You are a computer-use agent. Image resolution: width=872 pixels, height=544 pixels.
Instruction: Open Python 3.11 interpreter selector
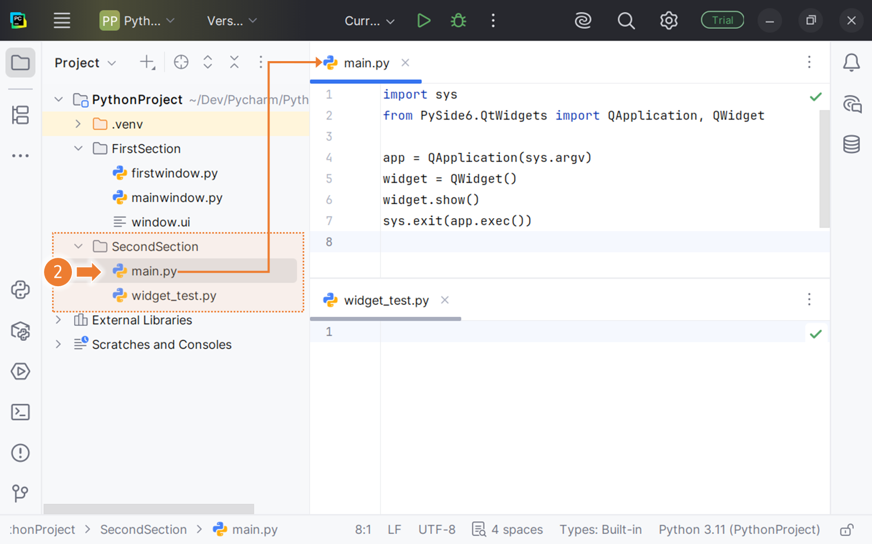tap(739, 530)
